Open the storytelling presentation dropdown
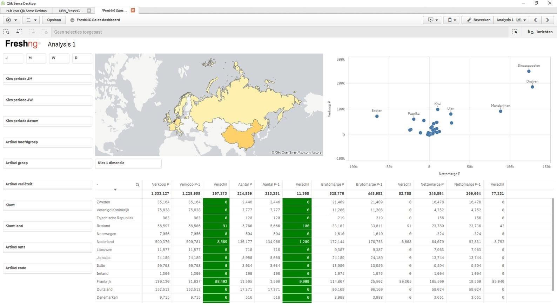557x306 pixels. tap(432, 20)
